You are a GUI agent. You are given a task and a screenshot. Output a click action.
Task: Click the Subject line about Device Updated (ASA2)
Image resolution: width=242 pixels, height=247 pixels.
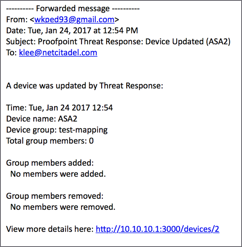pyautogui.click(x=118, y=42)
